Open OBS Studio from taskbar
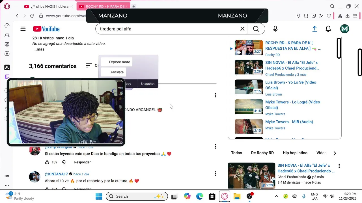The width and height of the screenshot is (362, 203). point(249,196)
